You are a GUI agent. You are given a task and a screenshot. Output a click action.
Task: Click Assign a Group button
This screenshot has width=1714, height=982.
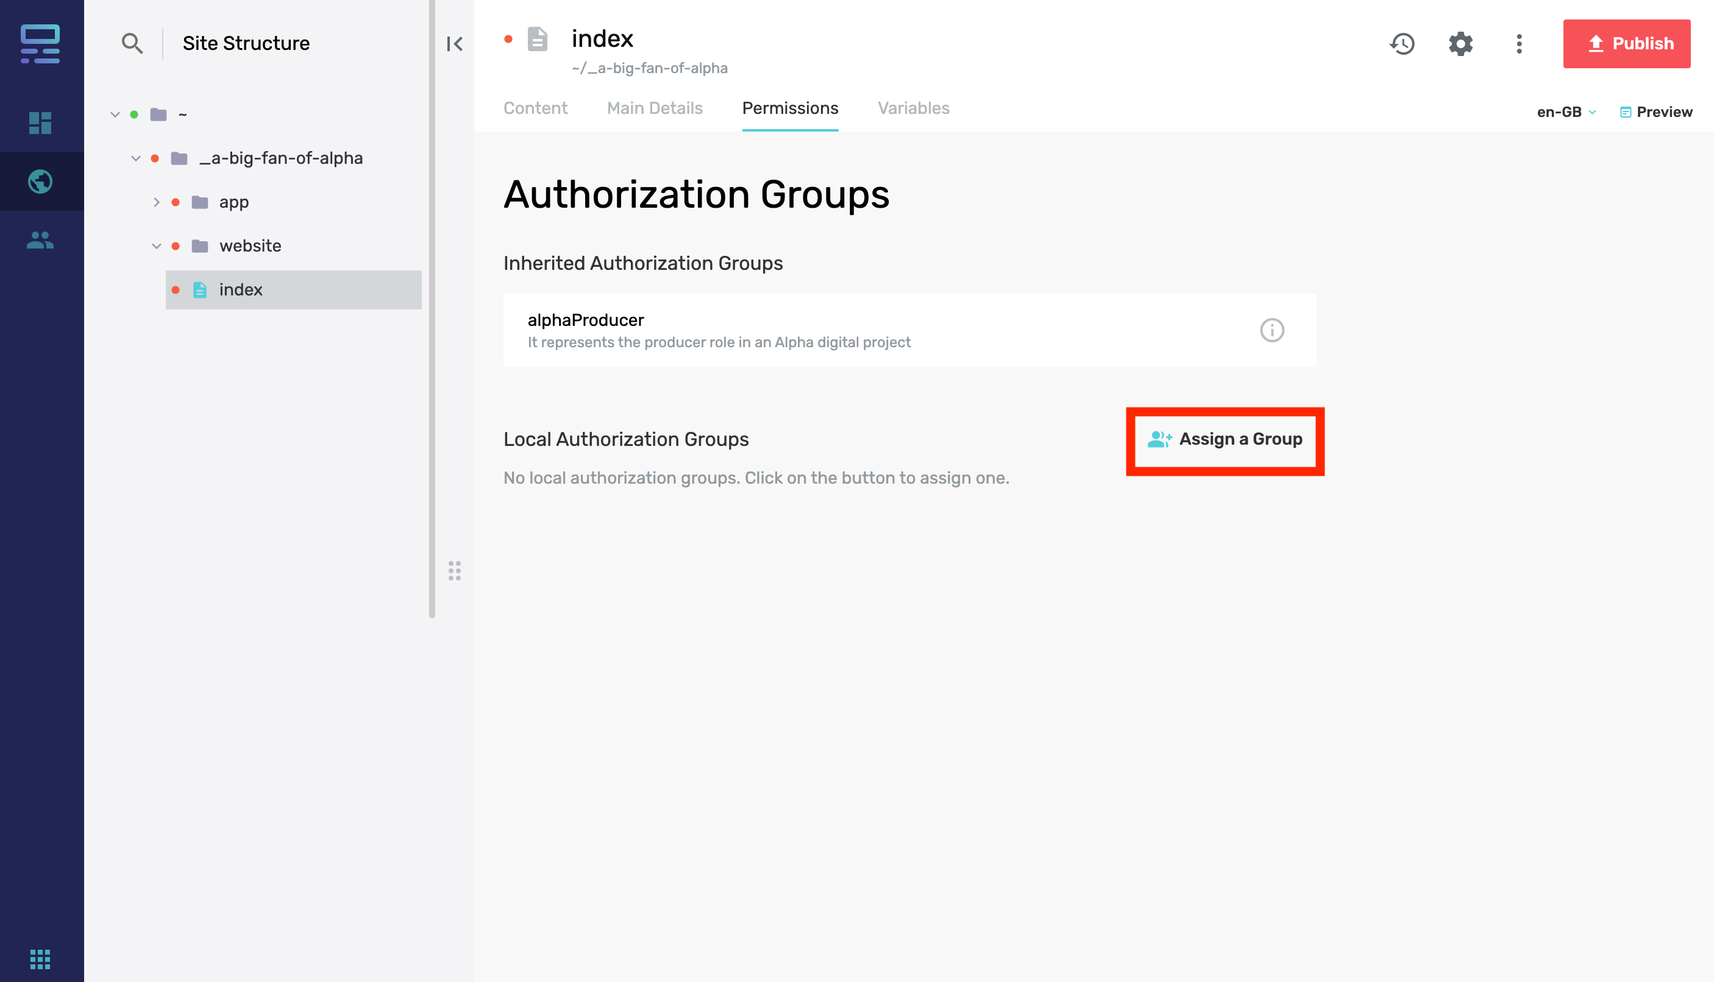point(1225,439)
